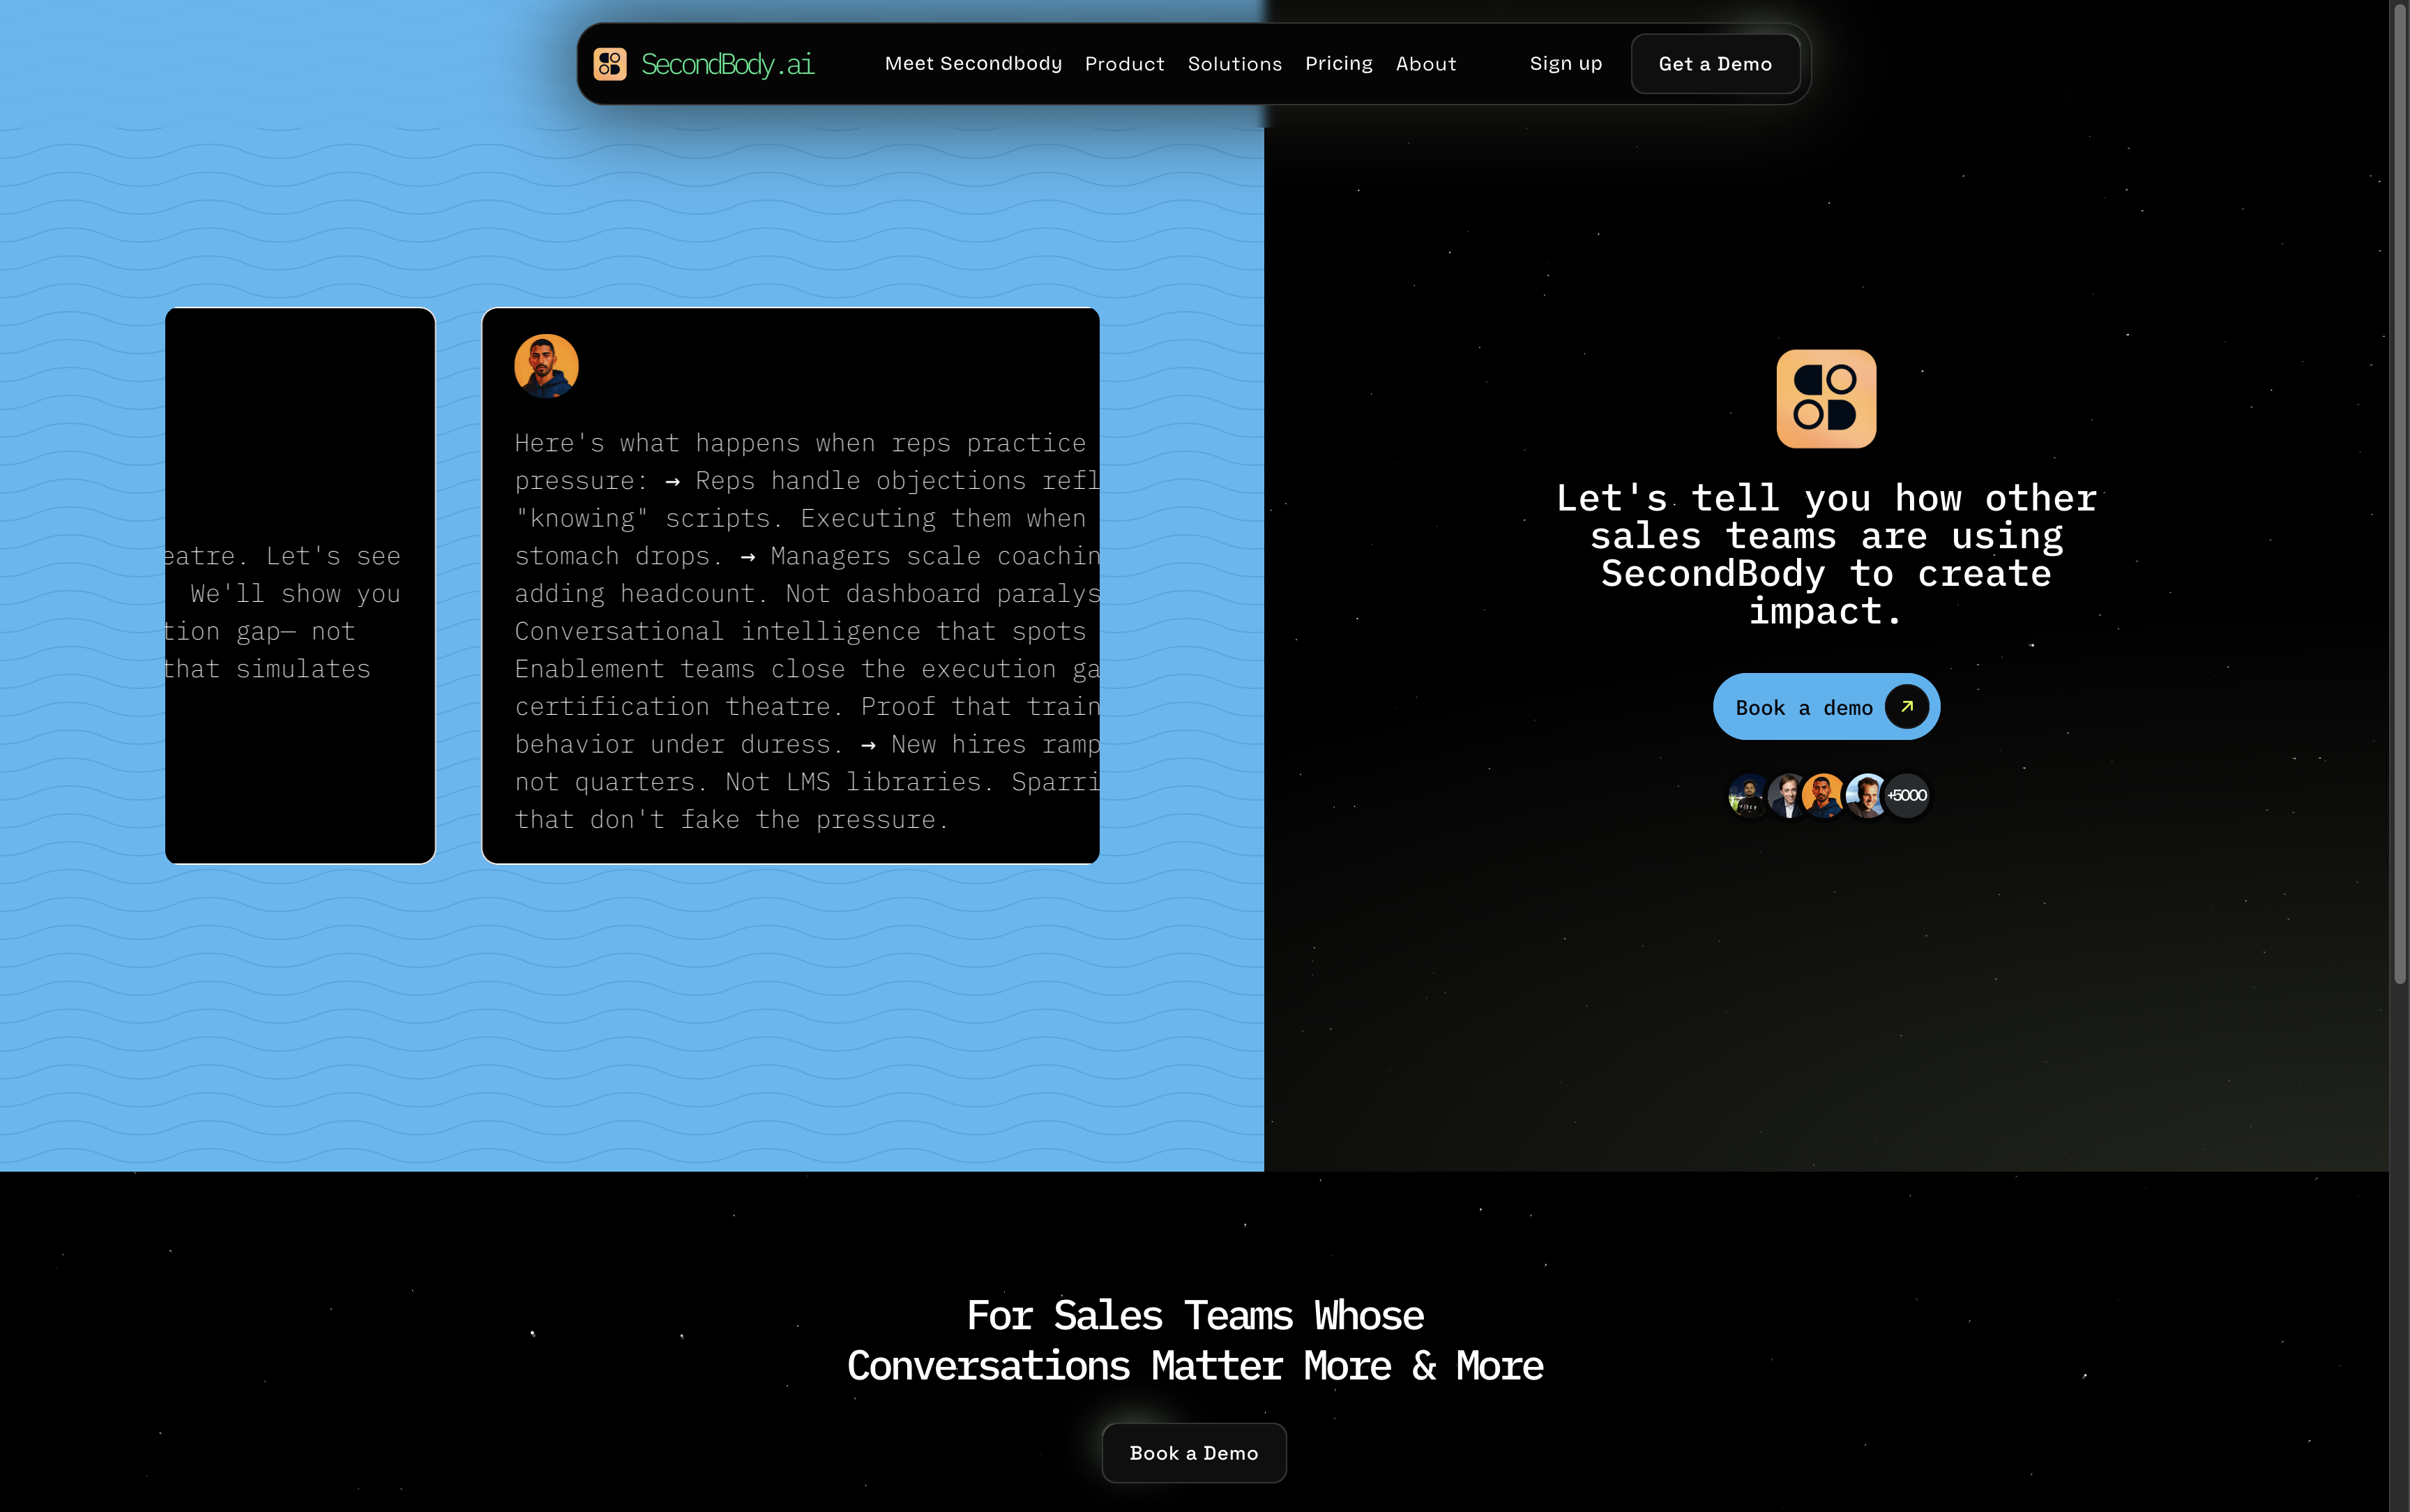Click the +5000 badge in the avatar group
Screen dimensions: 2410x1512
(x=1907, y=795)
